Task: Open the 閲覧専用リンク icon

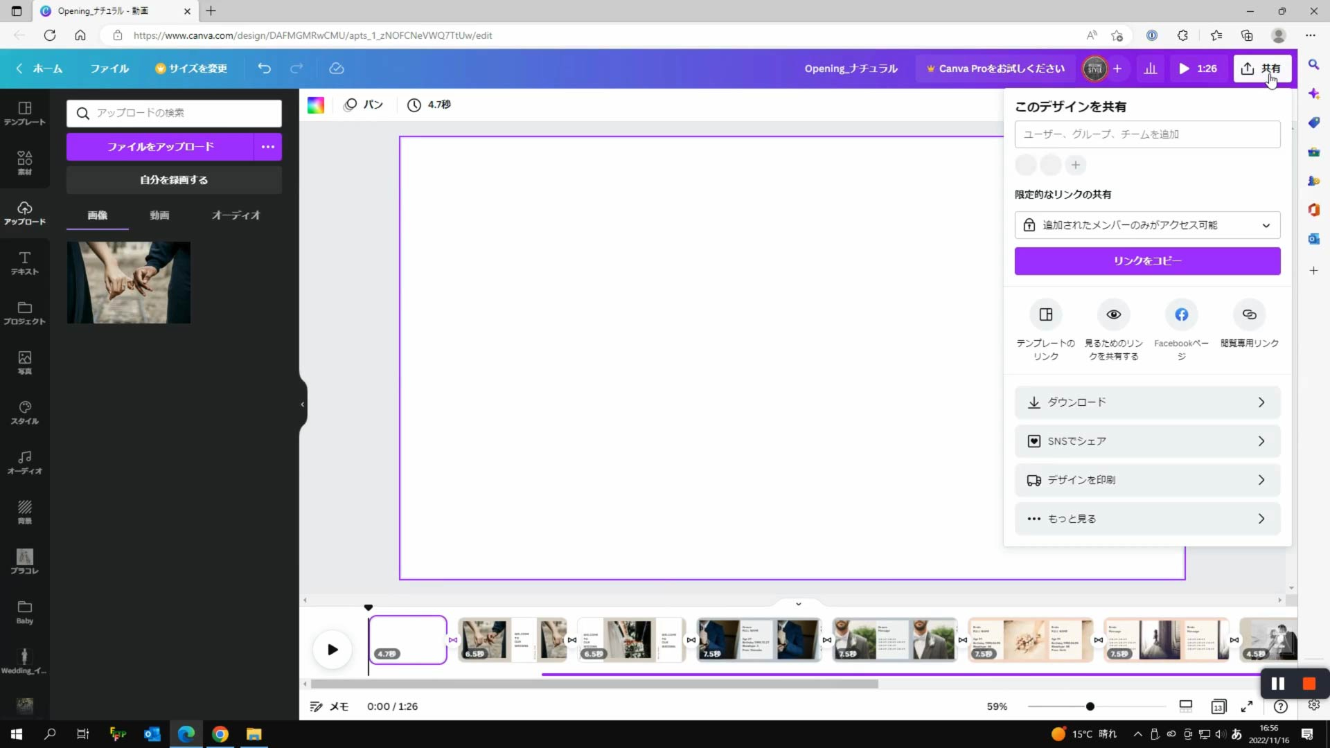Action: coord(1249,315)
